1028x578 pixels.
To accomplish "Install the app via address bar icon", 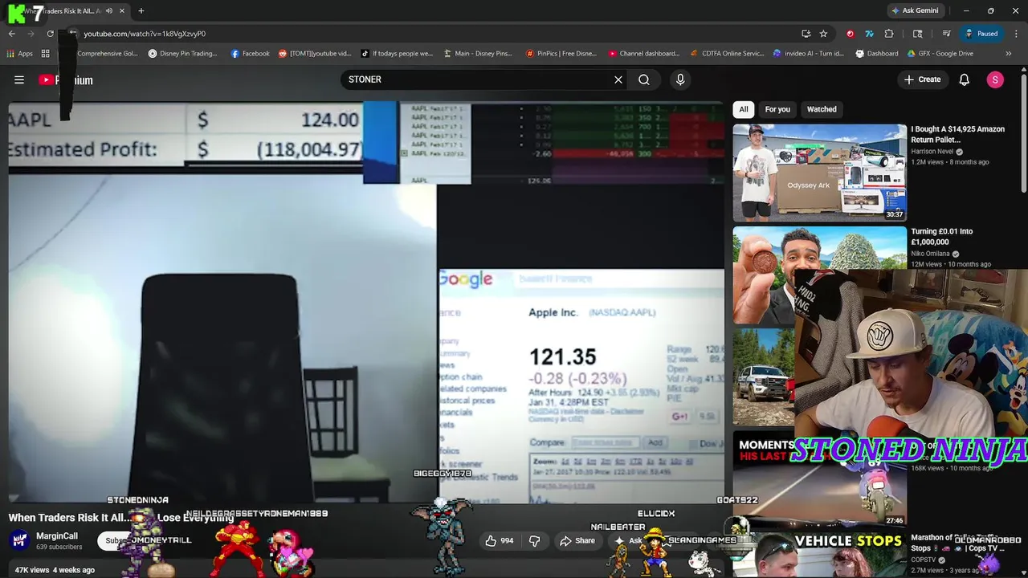I will click(x=806, y=34).
